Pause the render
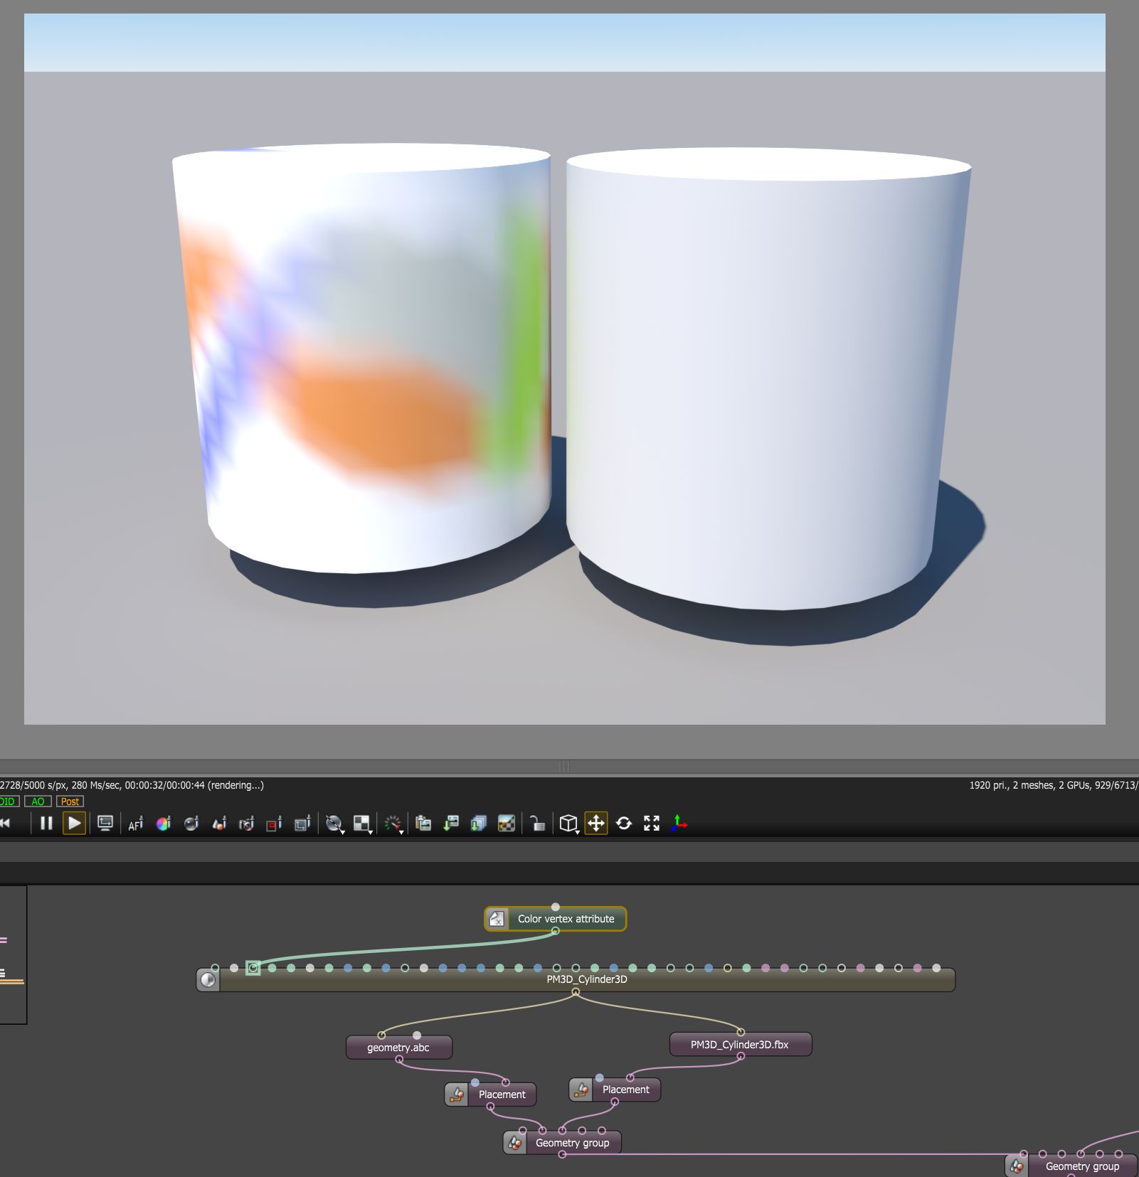Viewport: 1139px width, 1177px height. click(x=46, y=824)
